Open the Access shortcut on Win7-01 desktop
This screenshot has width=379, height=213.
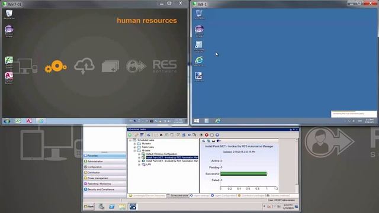[9, 78]
